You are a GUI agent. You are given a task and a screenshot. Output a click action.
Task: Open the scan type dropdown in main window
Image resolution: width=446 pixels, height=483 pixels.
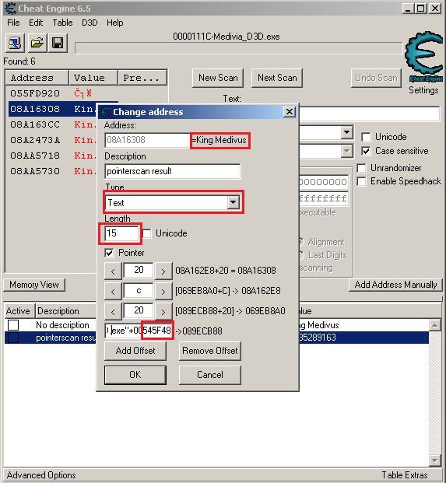346,133
